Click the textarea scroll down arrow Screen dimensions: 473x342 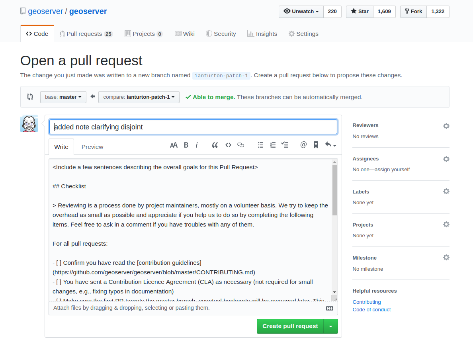coord(334,292)
